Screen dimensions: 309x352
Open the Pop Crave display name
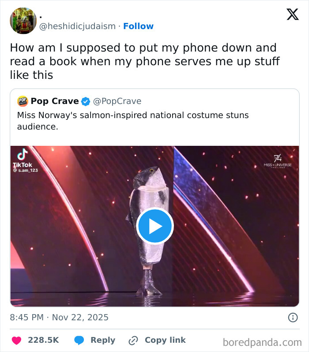pyautogui.click(x=55, y=101)
